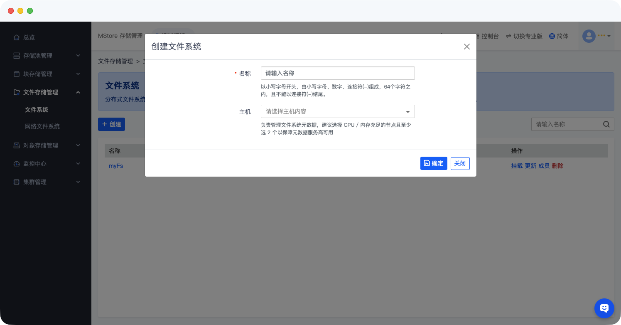Click the user avatar icon
Screen dimensions: 621x325
589,36
